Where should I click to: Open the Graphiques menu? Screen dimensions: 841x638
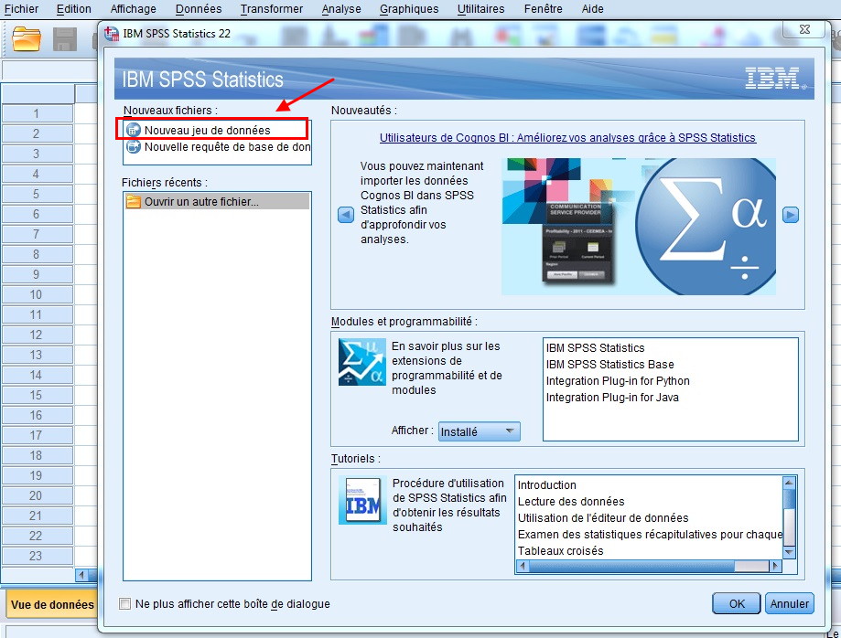[x=409, y=9]
